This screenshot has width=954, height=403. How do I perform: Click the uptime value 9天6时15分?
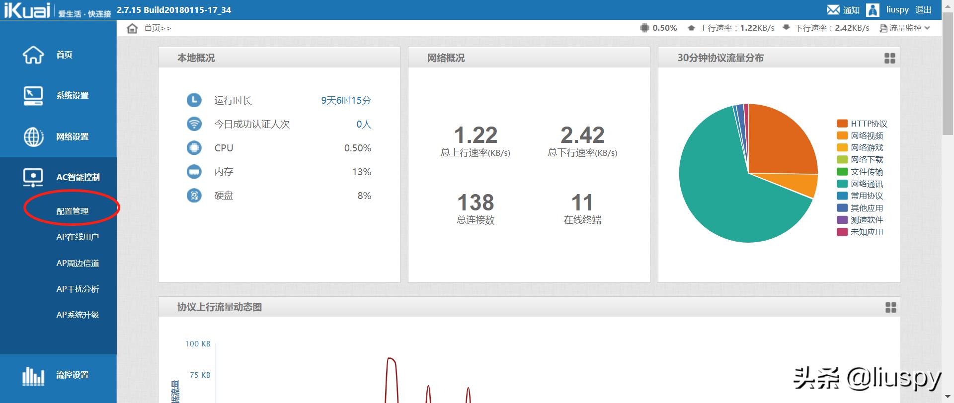click(346, 100)
